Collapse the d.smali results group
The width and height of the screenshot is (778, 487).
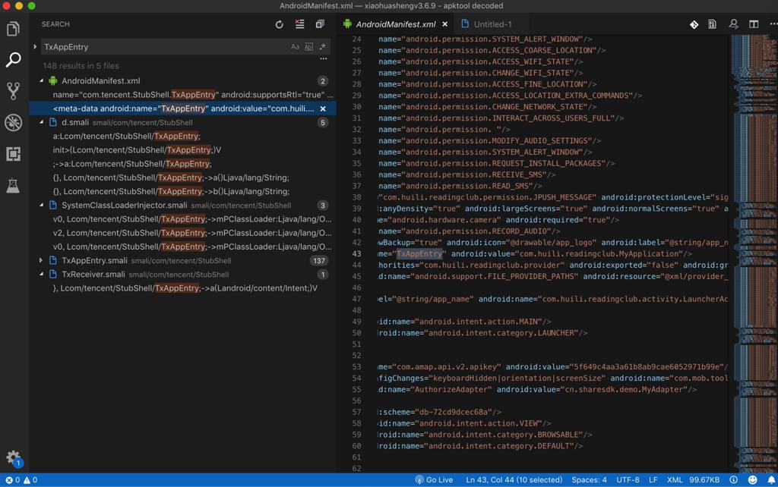[42, 122]
